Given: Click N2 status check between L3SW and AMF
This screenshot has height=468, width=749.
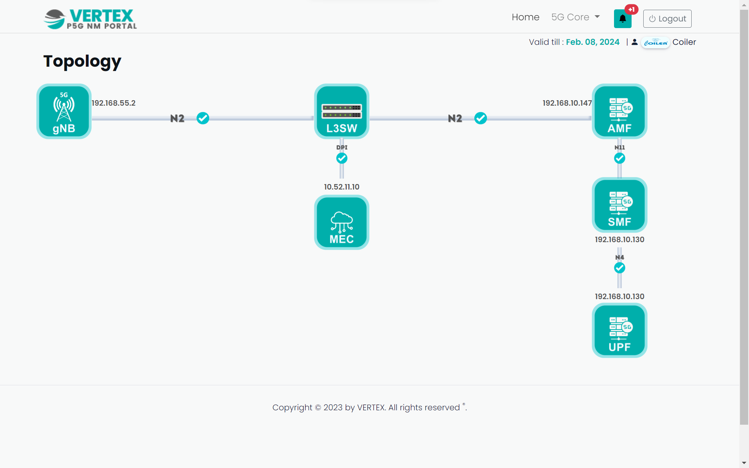Looking at the screenshot, I should point(480,118).
